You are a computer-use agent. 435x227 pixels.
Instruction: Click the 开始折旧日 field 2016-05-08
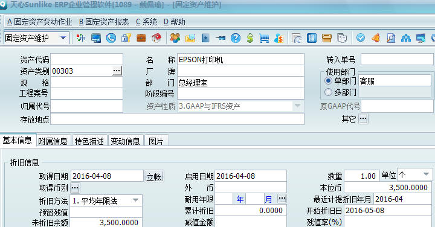tap(388, 211)
